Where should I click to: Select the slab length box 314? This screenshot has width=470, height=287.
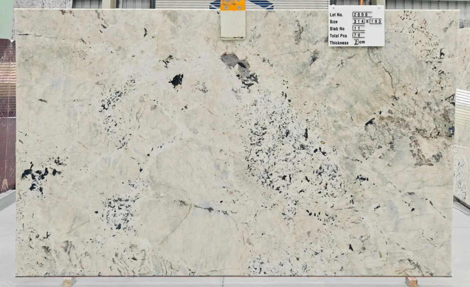tap(359, 21)
